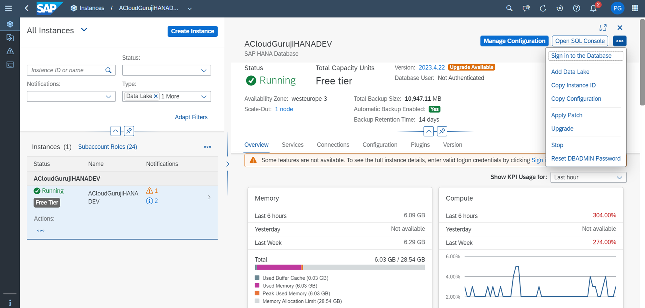Remove the Data Lake type filter token
Screen dimensions: 645x308
[156, 96]
